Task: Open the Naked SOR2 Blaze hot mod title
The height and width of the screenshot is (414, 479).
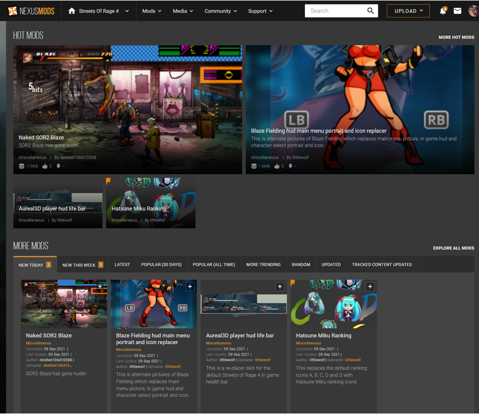Action: pos(41,137)
